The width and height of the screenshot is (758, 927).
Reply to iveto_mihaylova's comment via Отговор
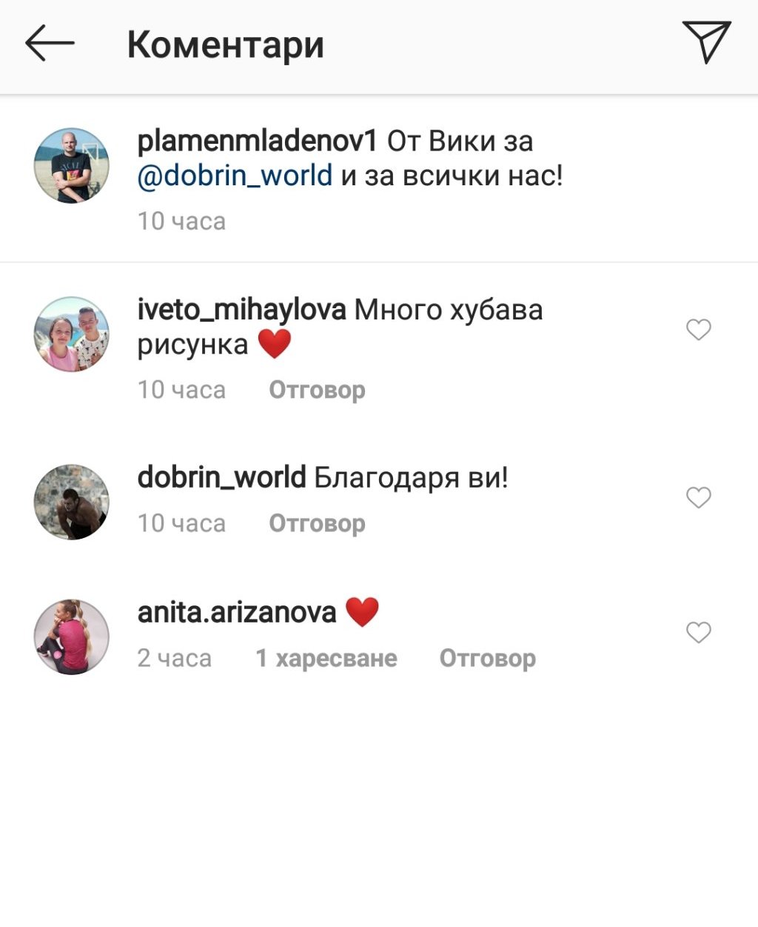tap(317, 390)
